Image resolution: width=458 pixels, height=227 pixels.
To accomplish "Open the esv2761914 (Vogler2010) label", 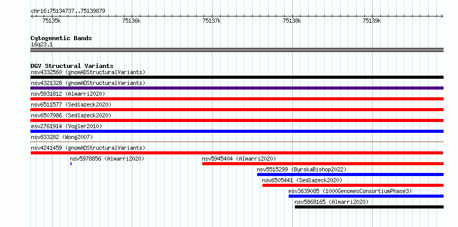I will (x=66, y=126).
